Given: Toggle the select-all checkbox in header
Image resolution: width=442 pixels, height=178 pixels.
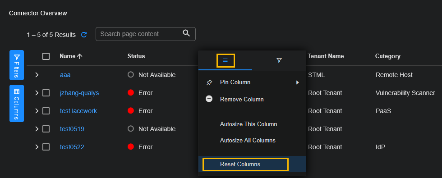Looking at the screenshot, I should click(46, 56).
